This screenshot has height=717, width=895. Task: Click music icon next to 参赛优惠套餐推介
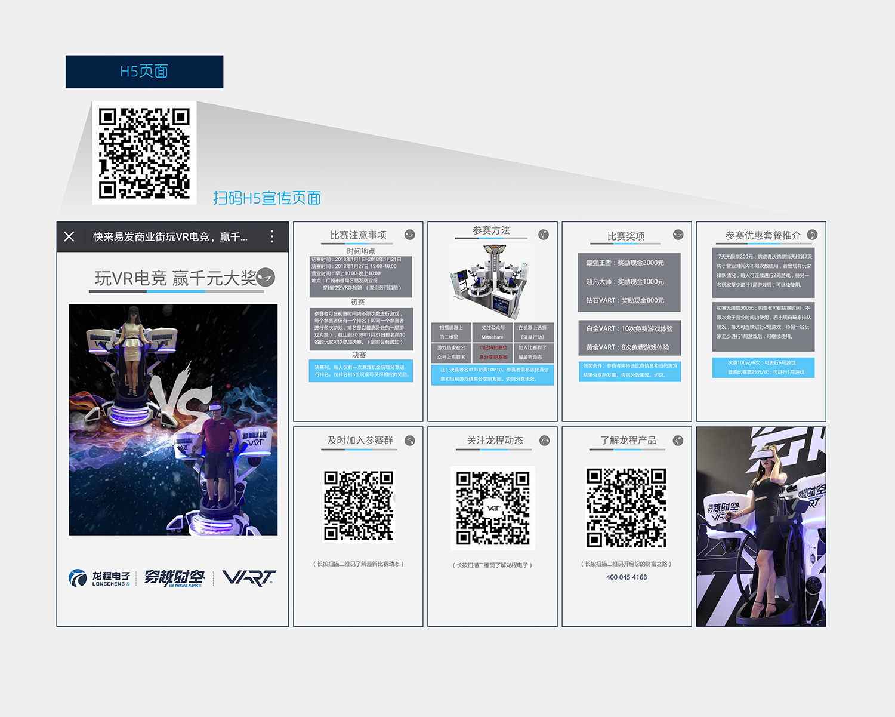click(x=812, y=235)
